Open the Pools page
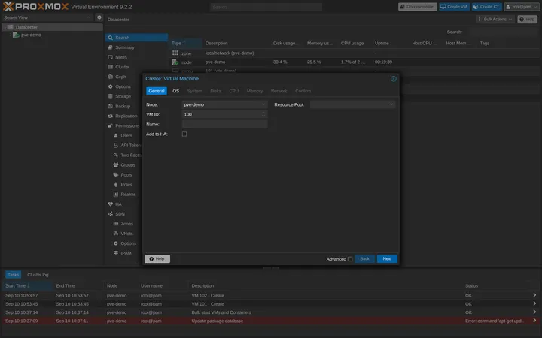 click(126, 175)
